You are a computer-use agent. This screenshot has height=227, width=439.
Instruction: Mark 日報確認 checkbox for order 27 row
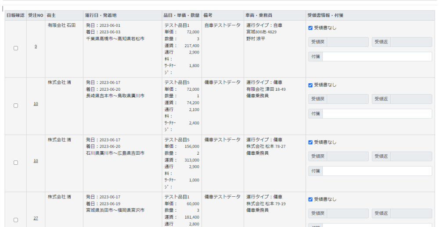point(16,220)
